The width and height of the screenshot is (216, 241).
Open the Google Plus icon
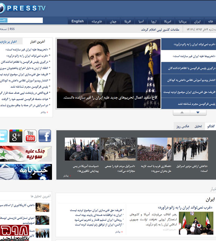16,136
